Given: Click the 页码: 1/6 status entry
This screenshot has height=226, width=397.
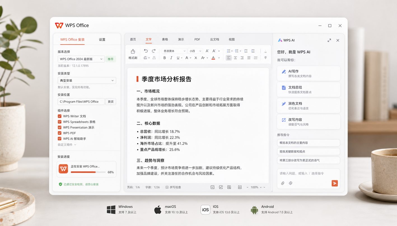Looking at the screenshot, I should click(134, 187).
